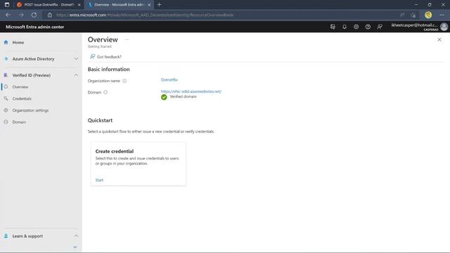
Task: Open the browser profile avatar
Action: (x=428, y=15)
